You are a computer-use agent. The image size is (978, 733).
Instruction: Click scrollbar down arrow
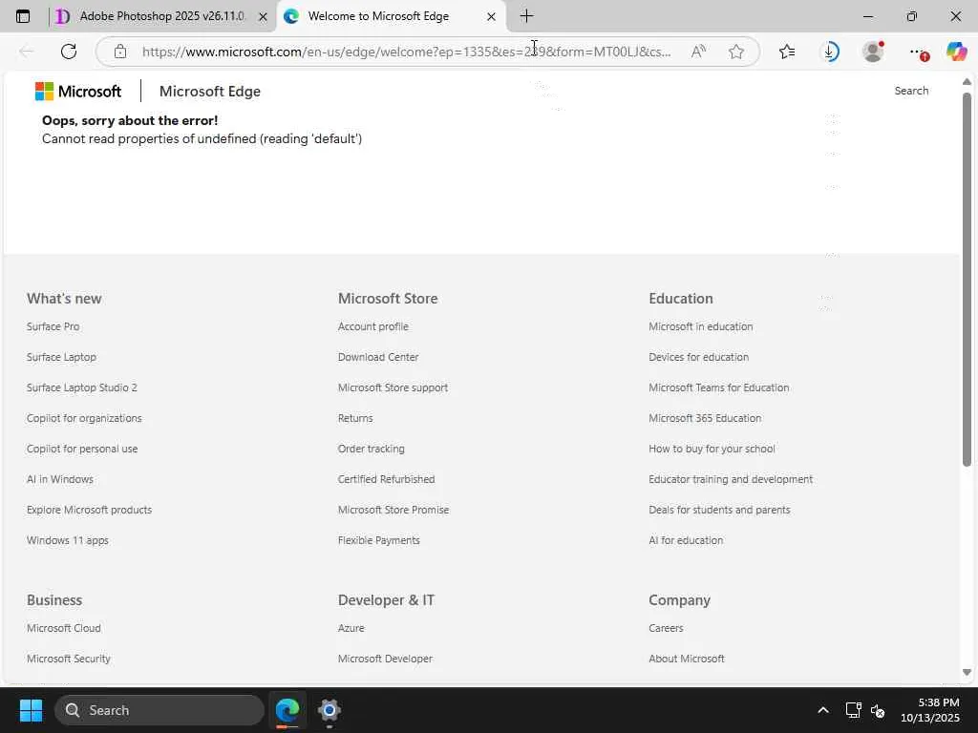[967, 672]
